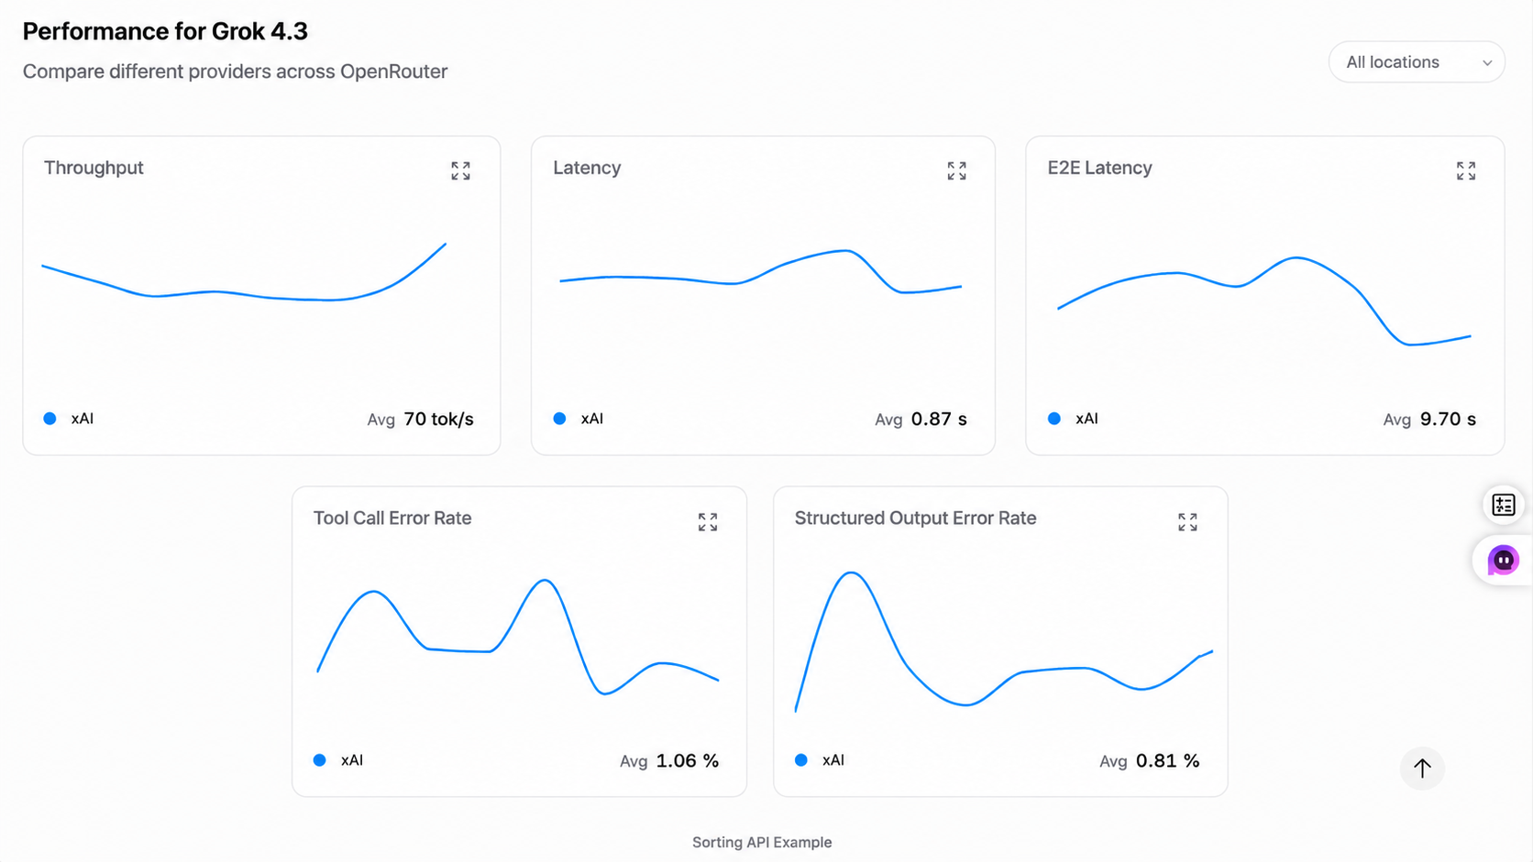This screenshot has width=1533, height=862.
Task: Click the 0.87 s average value
Action: coord(939,420)
